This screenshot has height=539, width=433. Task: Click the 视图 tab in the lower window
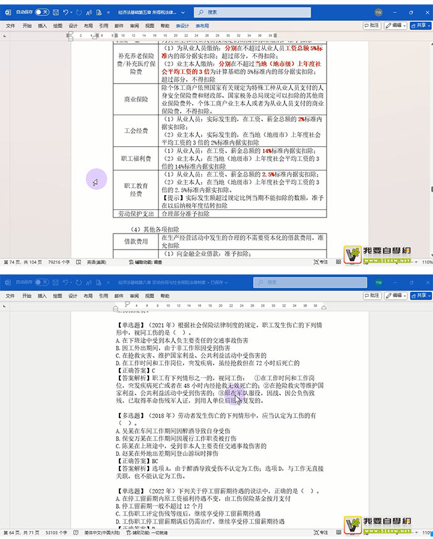coord(150,296)
